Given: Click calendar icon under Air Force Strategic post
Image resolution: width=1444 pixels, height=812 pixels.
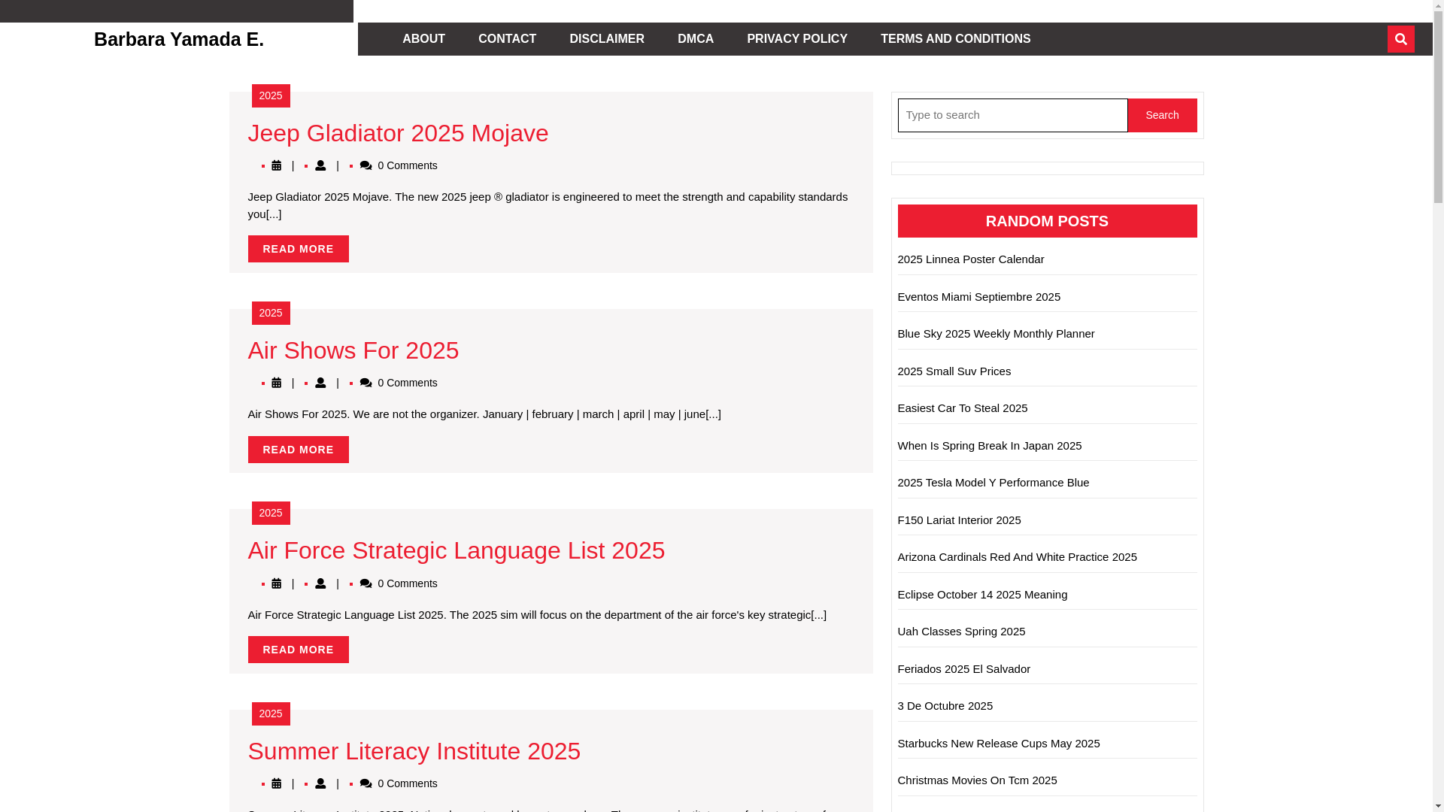Looking at the screenshot, I should pyautogui.click(x=276, y=583).
